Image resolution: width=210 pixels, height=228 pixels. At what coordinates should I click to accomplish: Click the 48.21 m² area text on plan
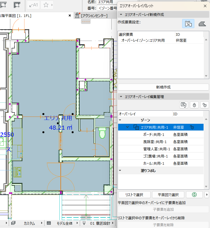tap(61, 128)
